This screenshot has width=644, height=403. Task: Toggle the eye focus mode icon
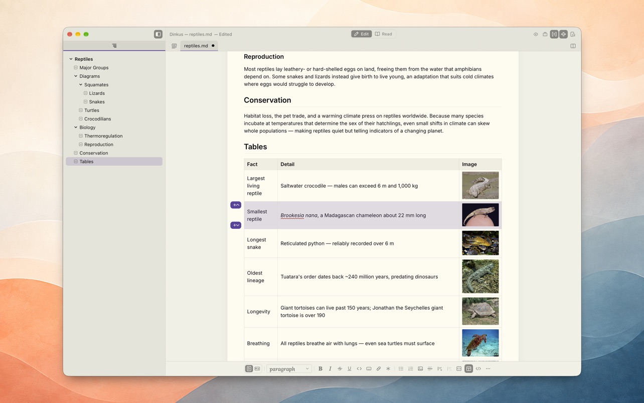click(536, 34)
